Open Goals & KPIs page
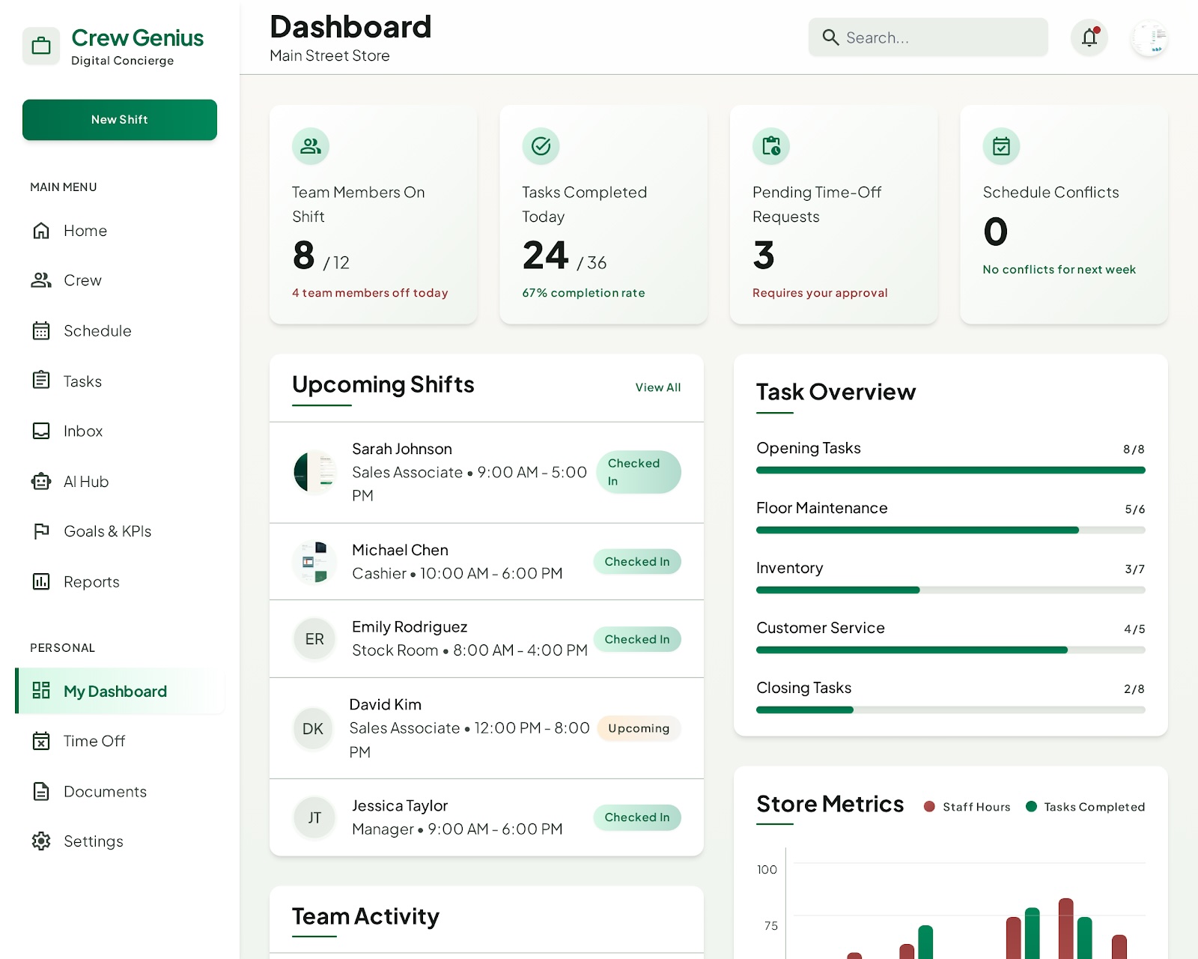The height and width of the screenshot is (959, 1198). [120, 531]
